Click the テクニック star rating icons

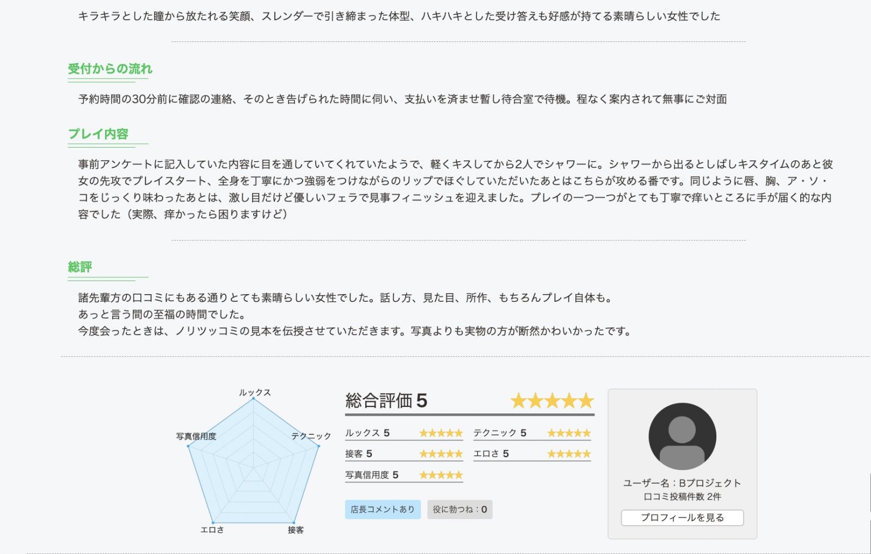[569, 433]
